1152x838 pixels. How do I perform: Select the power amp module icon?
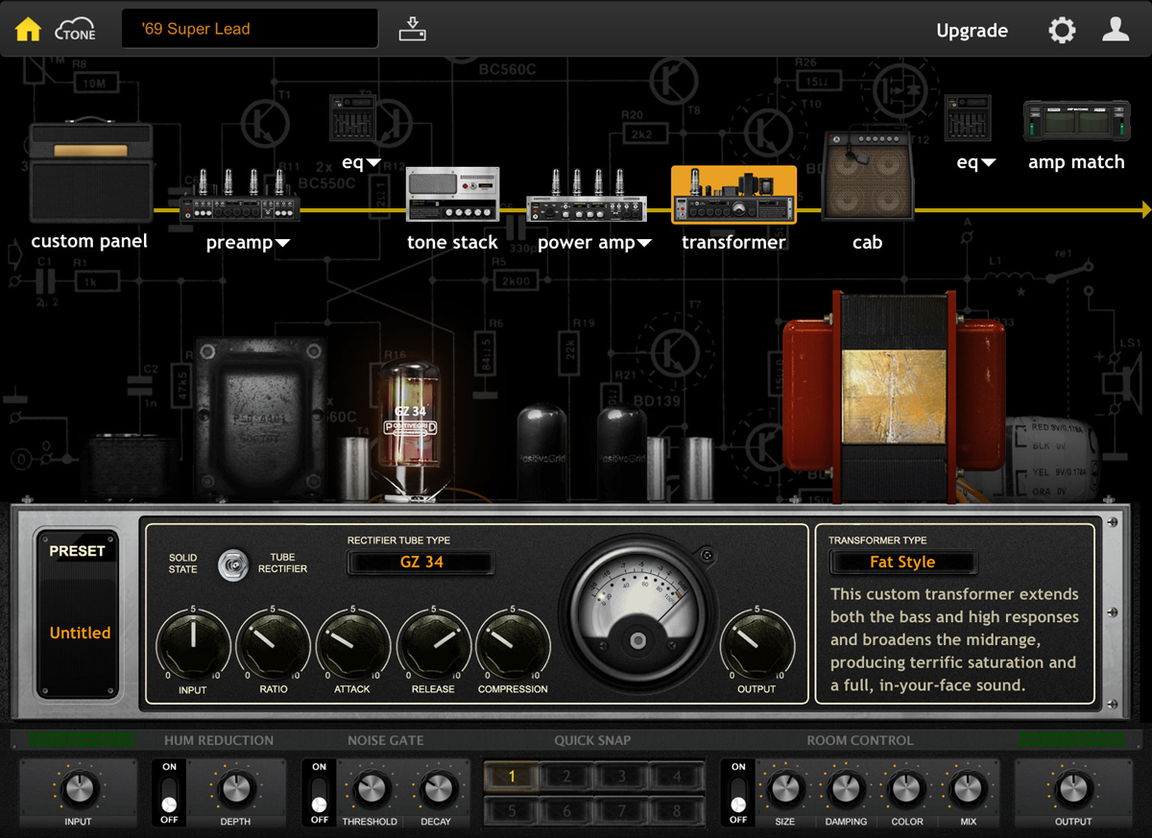click(x=587, y=196)
